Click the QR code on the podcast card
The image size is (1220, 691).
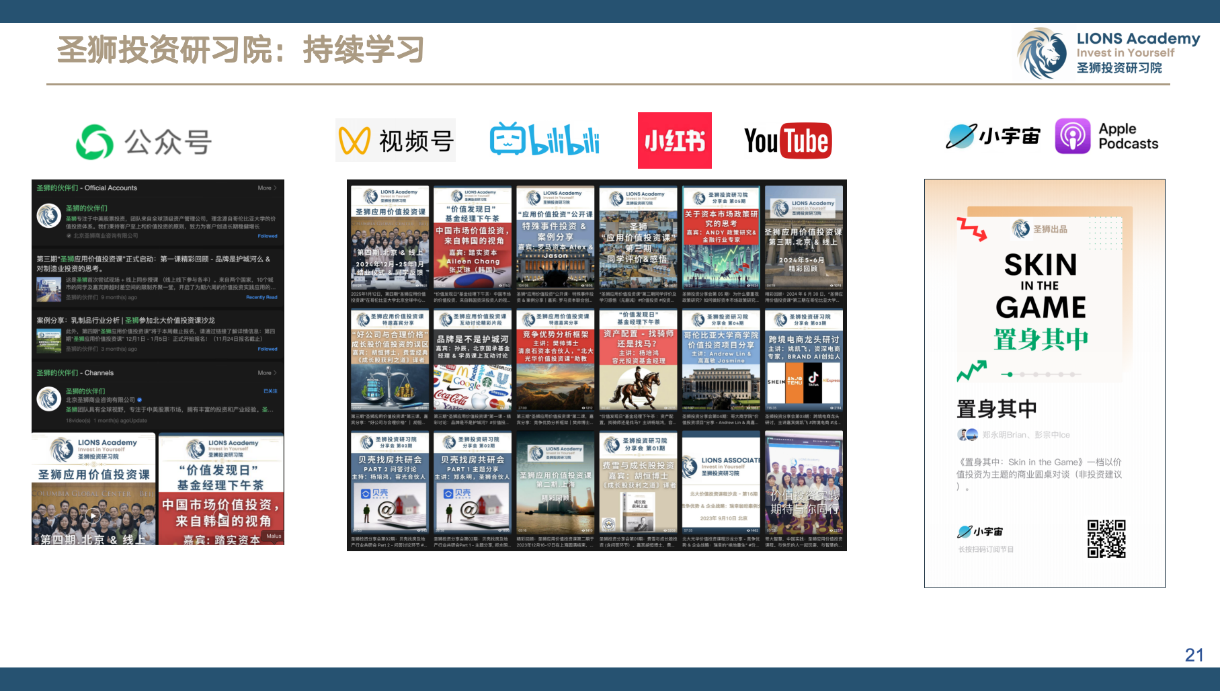[1106, 538]
